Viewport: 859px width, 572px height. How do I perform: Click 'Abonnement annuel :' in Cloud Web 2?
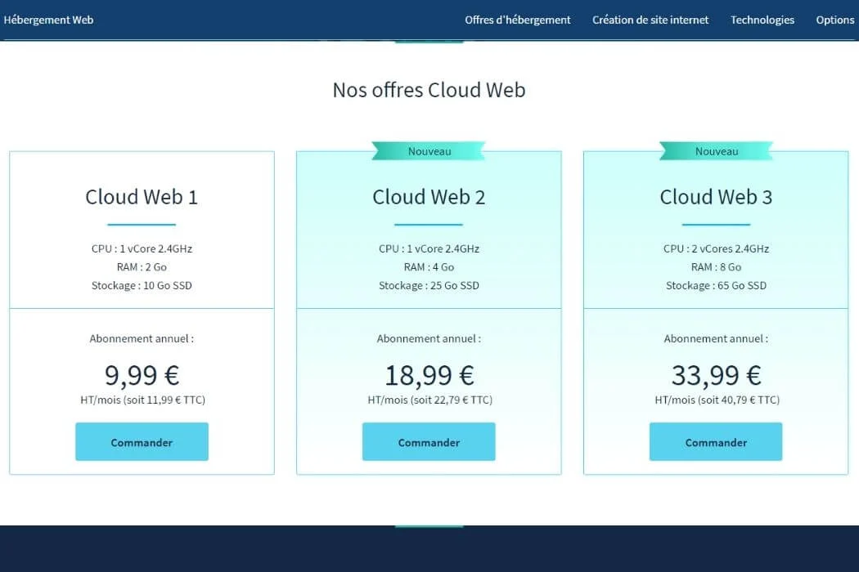(x=429, y=339)
